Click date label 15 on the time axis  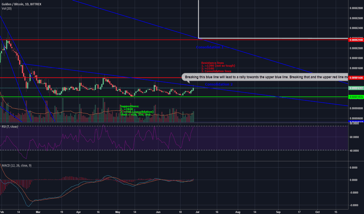click(336, 212)
